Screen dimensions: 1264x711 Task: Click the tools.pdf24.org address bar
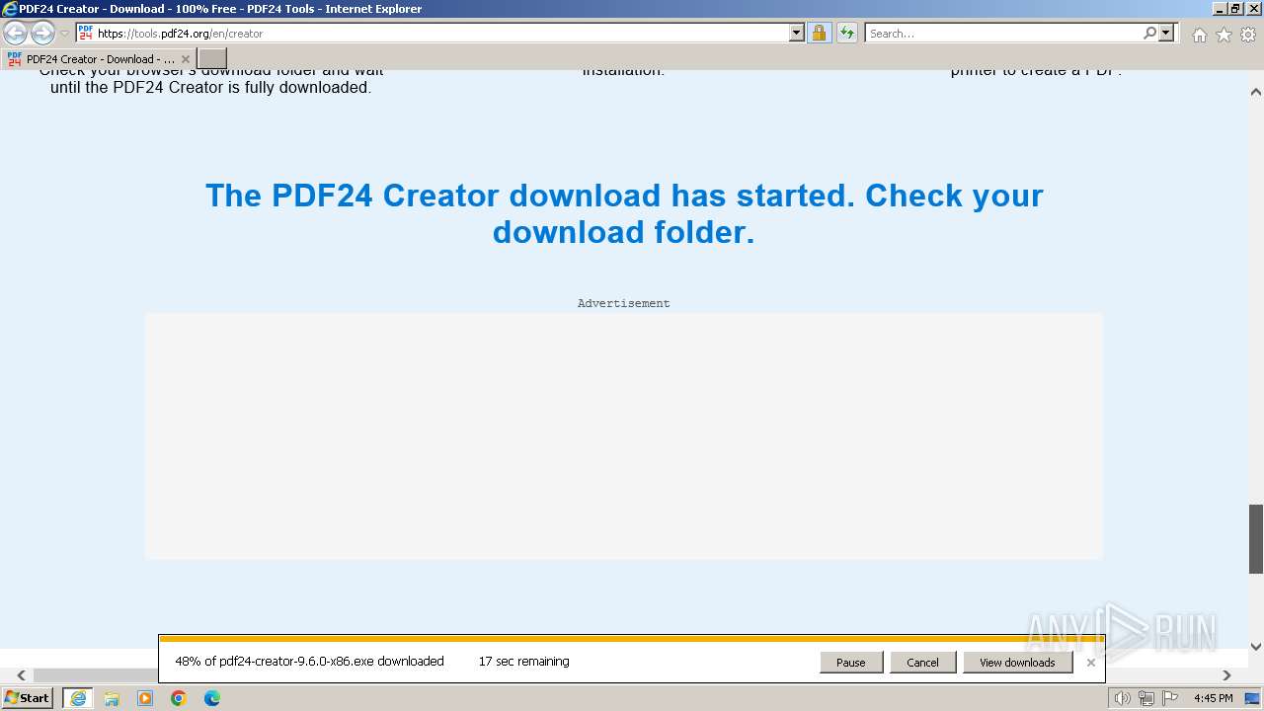coord(434,33)
